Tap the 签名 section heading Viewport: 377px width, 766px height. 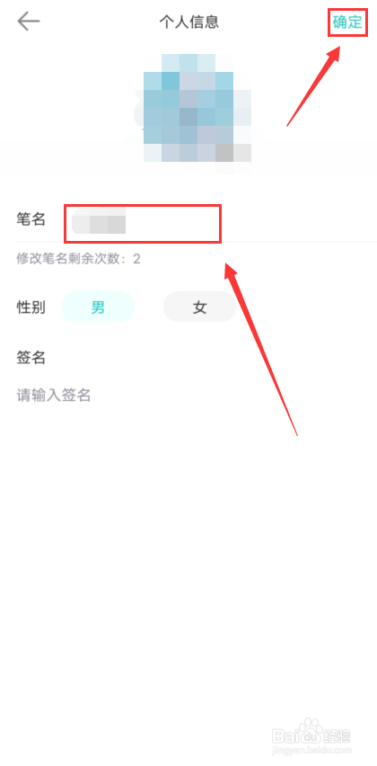click(x=31, y=358)
